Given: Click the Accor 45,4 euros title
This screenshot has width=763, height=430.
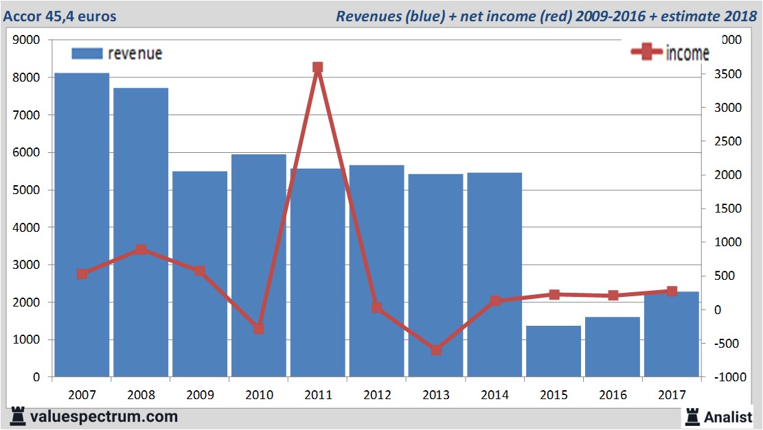Looking at the screenshot, I should pos(60,16).
